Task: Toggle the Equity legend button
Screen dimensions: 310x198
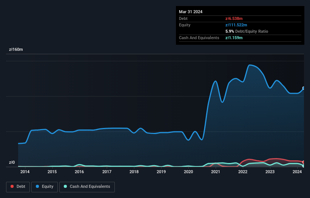Action: [45, 187]
